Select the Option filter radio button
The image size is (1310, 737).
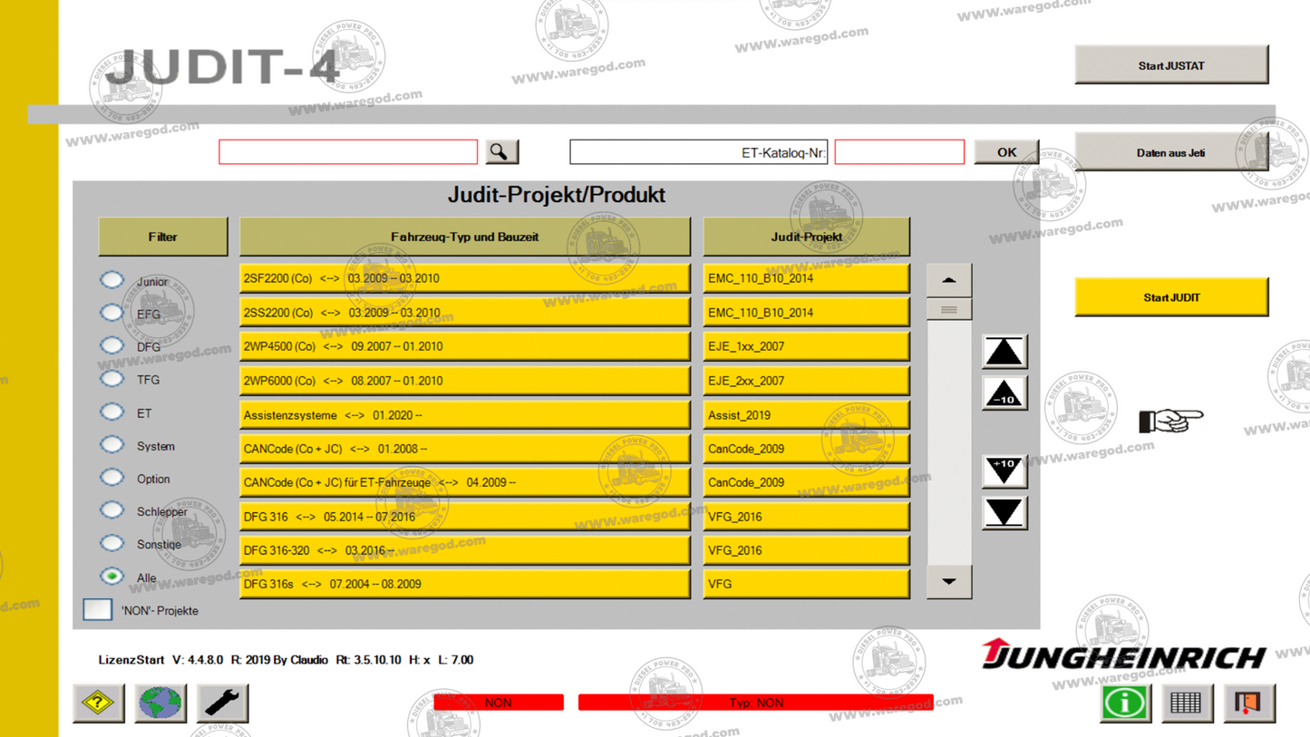click(x=112, y=478)
